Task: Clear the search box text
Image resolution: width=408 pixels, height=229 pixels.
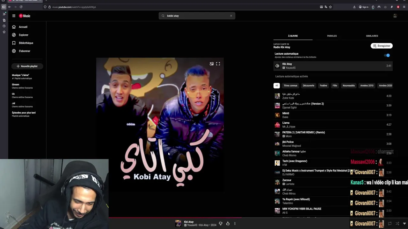Action: (231, 16)
